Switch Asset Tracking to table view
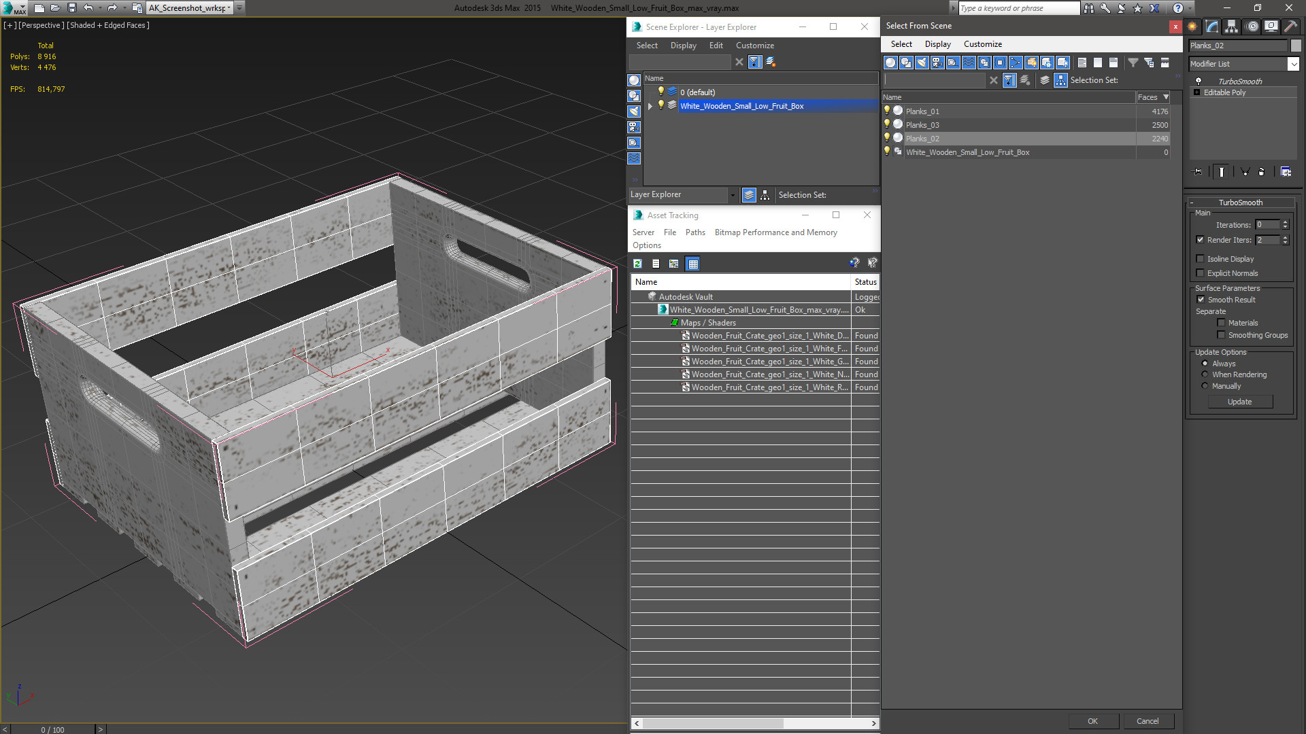This screenshot has width=1306, height=734. tap(692, 264)
